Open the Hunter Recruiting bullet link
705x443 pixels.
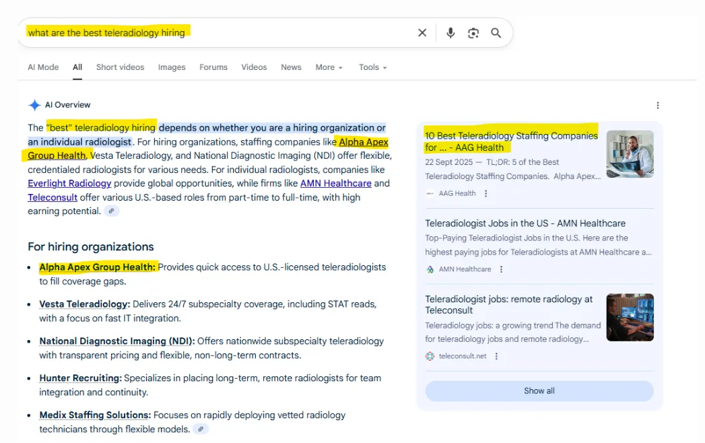[x=81, y=378]
